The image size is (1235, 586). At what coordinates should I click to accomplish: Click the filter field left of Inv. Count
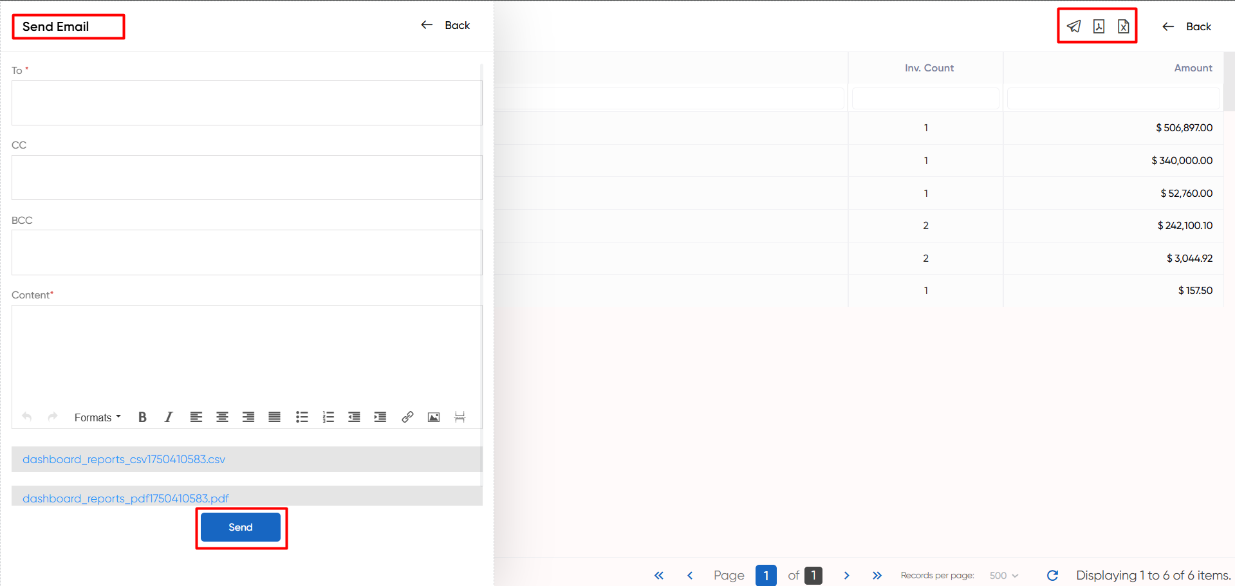[669, 98]
